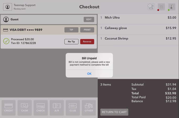
Task: Tap the Teesnap Support Restaurant label
Action: (25, 7)
